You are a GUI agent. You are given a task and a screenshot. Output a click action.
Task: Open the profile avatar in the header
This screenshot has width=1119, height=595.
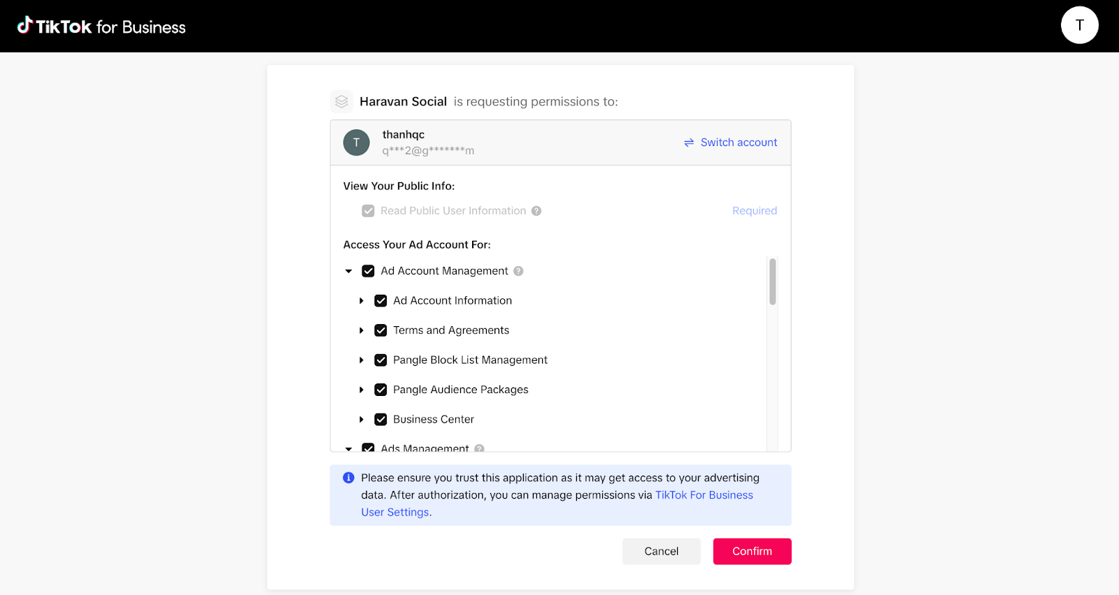pyautogui.click(x=1079, y=25)
